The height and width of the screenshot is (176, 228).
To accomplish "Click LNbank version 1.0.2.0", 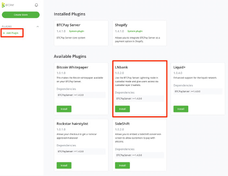I will (119, 73).
